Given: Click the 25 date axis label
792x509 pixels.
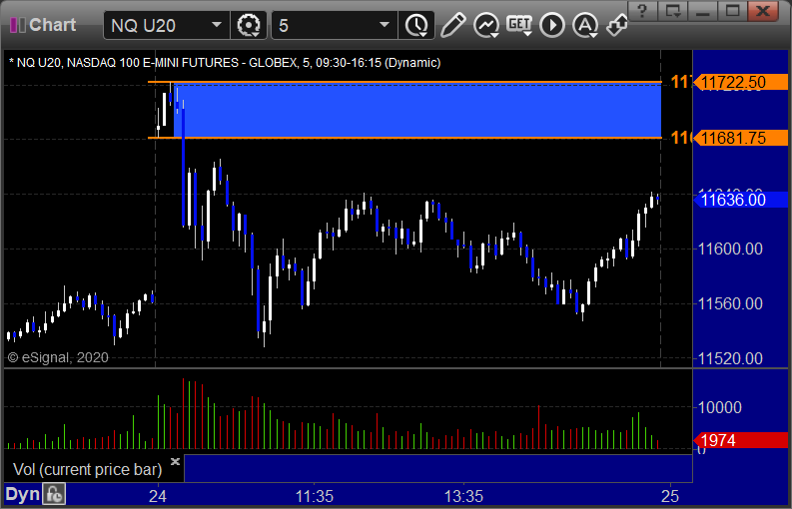Looking at the screenshot, I should click(670, 496).
